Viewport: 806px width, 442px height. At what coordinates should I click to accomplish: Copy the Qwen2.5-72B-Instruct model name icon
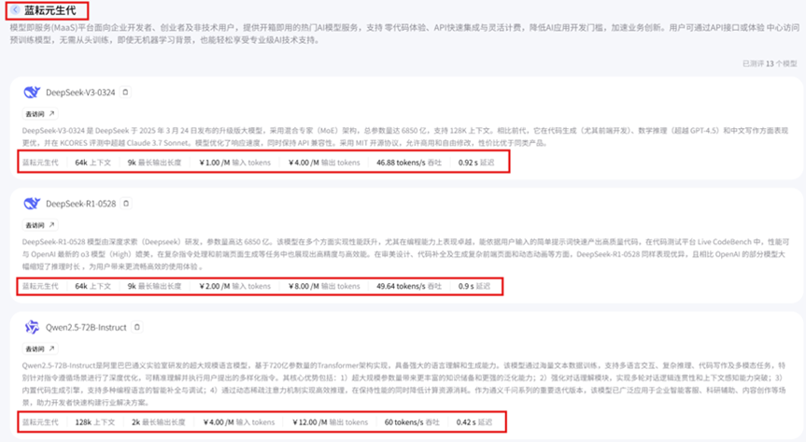point(136,327)
